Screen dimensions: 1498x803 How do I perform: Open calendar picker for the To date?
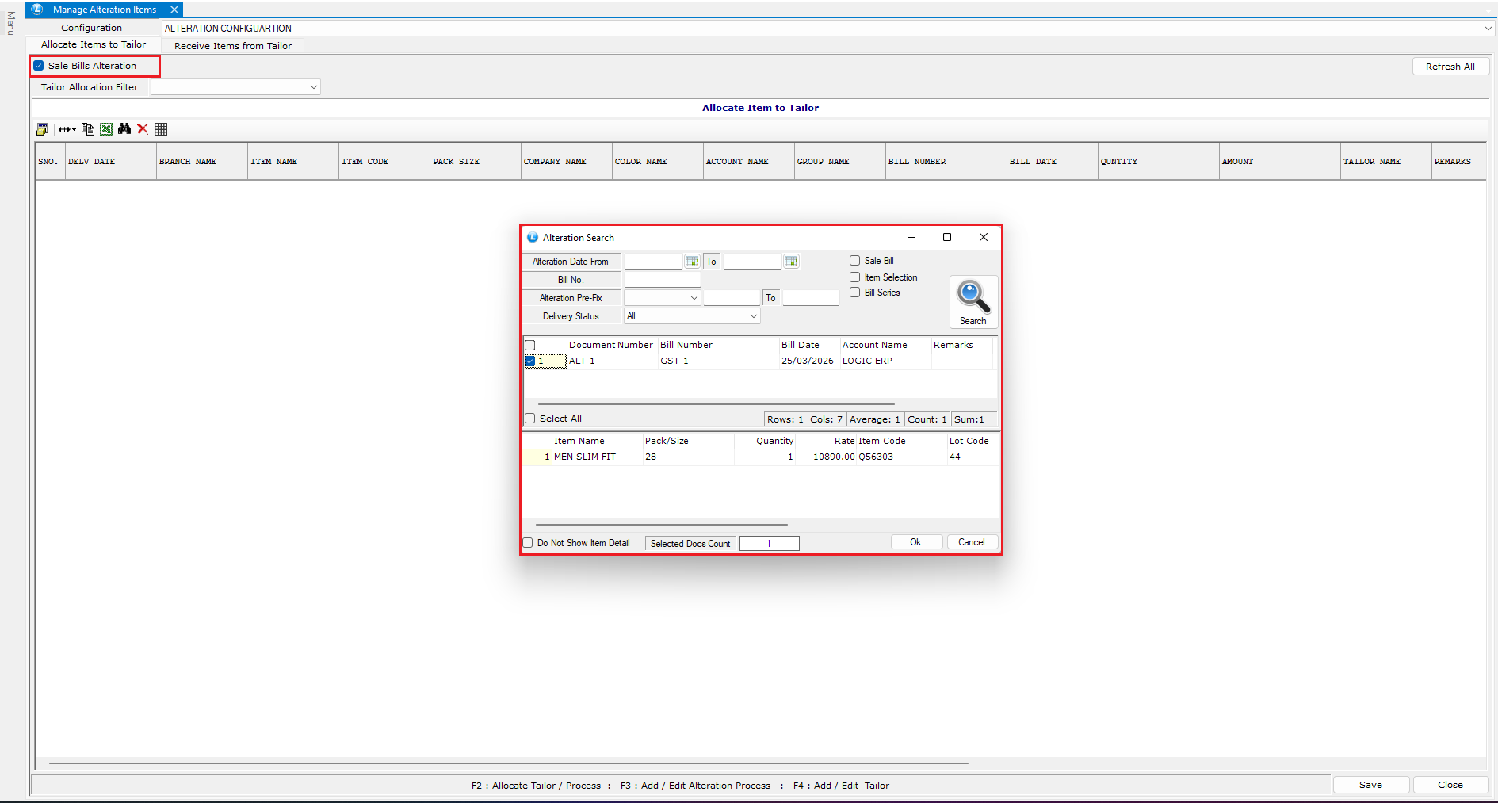tap(791, 262)
